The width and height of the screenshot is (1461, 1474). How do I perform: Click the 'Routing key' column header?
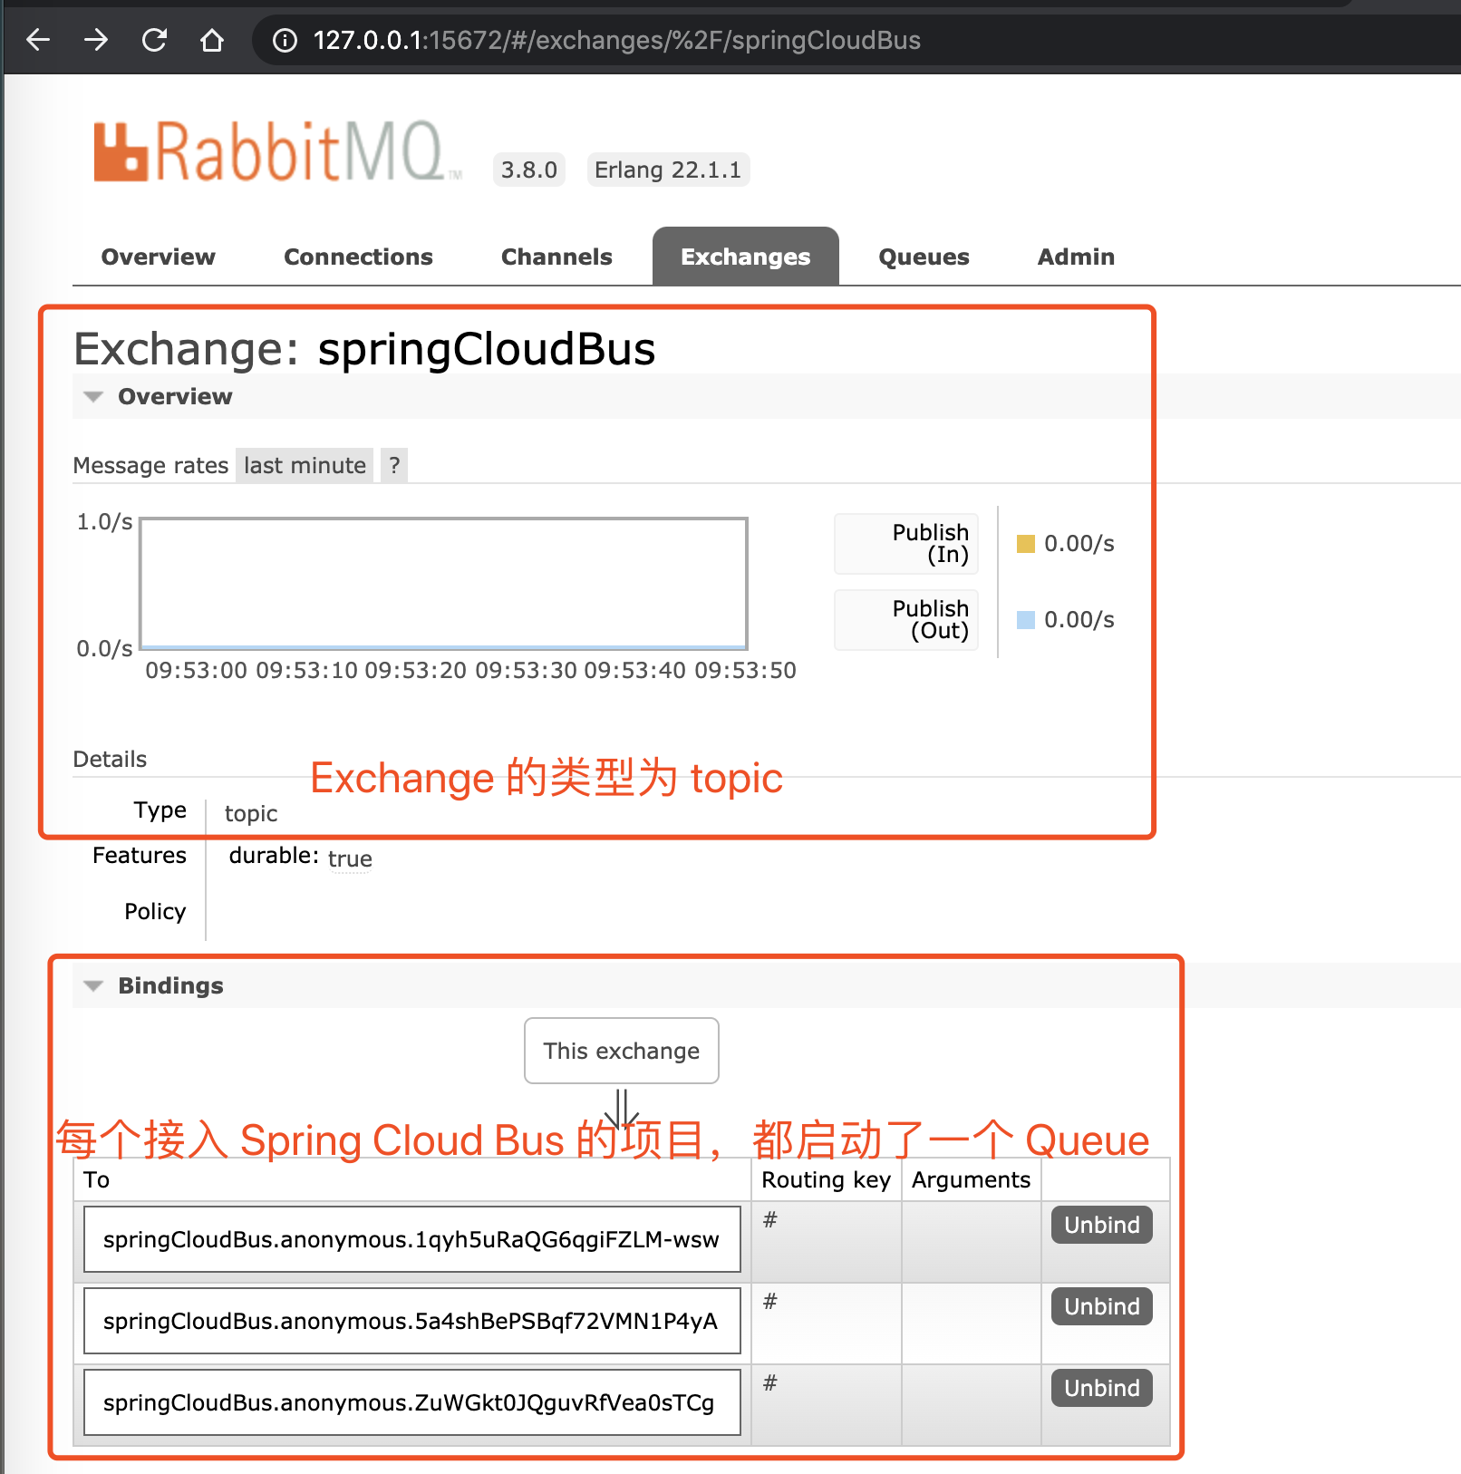[x=827, y=1179]
